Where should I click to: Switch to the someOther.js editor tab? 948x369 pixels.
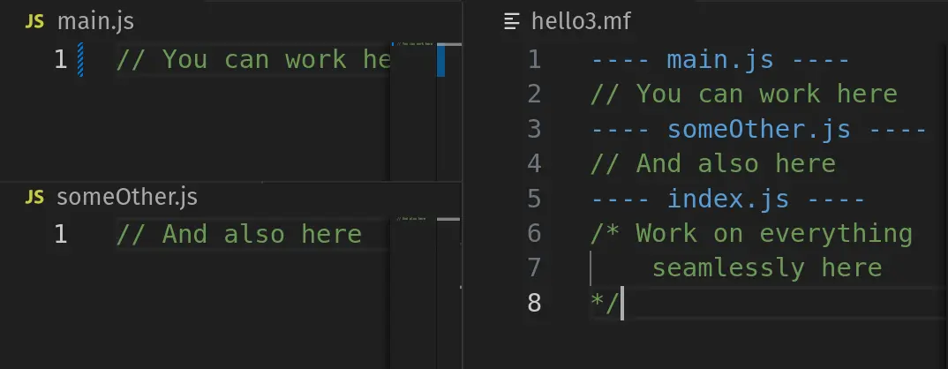pos(112,197)
